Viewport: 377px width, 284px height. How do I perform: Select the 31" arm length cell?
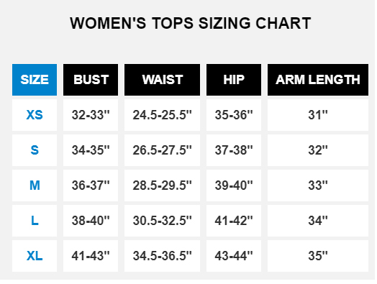tap(318, 115)
